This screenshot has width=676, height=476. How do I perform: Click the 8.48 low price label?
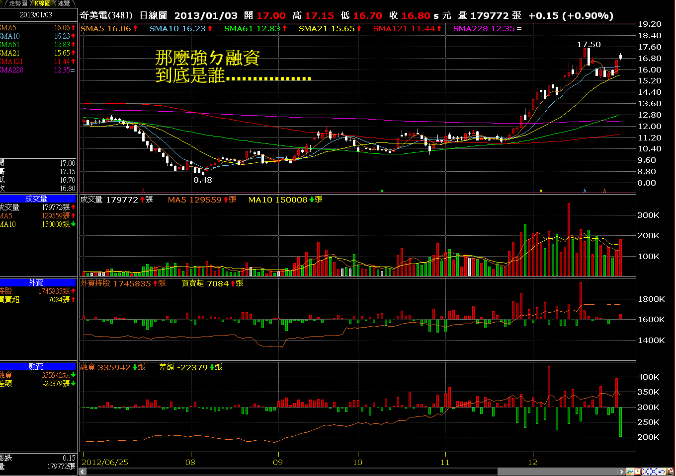click(x=203, y=180)
